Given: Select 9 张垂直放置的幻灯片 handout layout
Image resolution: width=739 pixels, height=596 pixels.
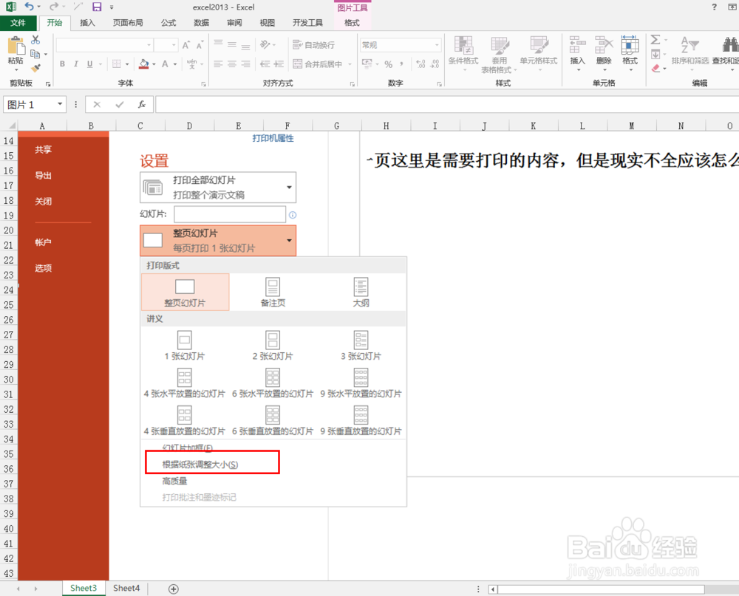Looking at the screenshot, I should coord(361,421).
